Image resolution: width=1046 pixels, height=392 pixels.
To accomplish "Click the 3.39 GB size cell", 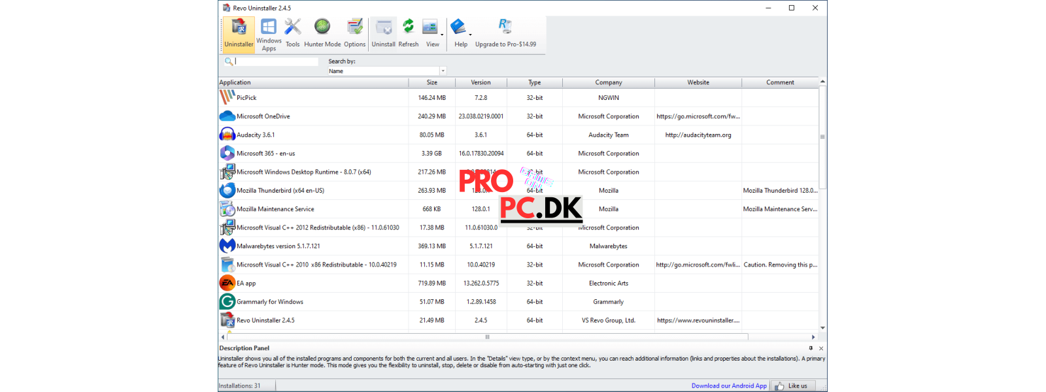I will click(x=431, y=154).
